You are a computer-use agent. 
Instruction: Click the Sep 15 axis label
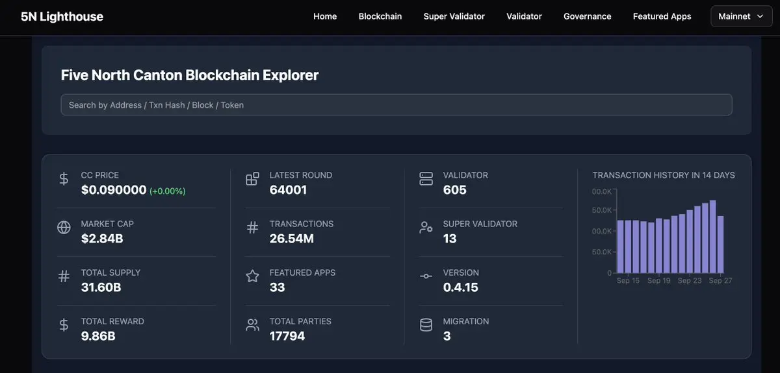click(x=628, y=281)
